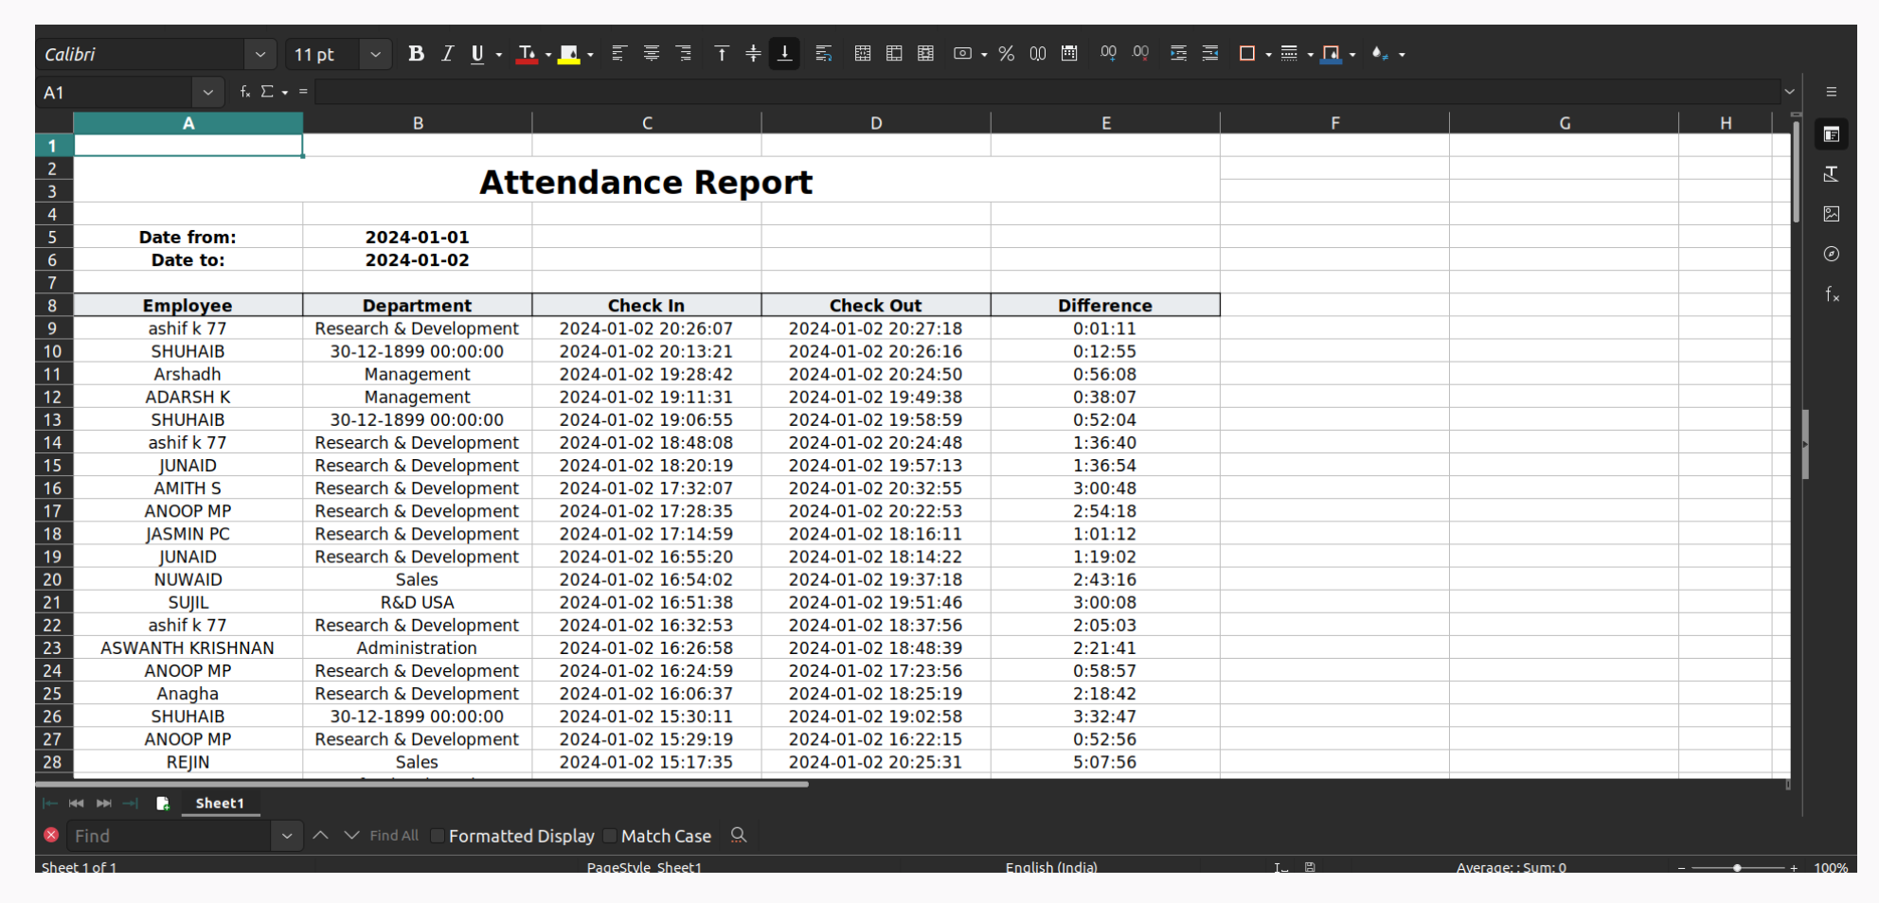Apply underline formatting
The width and height of the screenshot is (1879, 903).
pos(477,54)
